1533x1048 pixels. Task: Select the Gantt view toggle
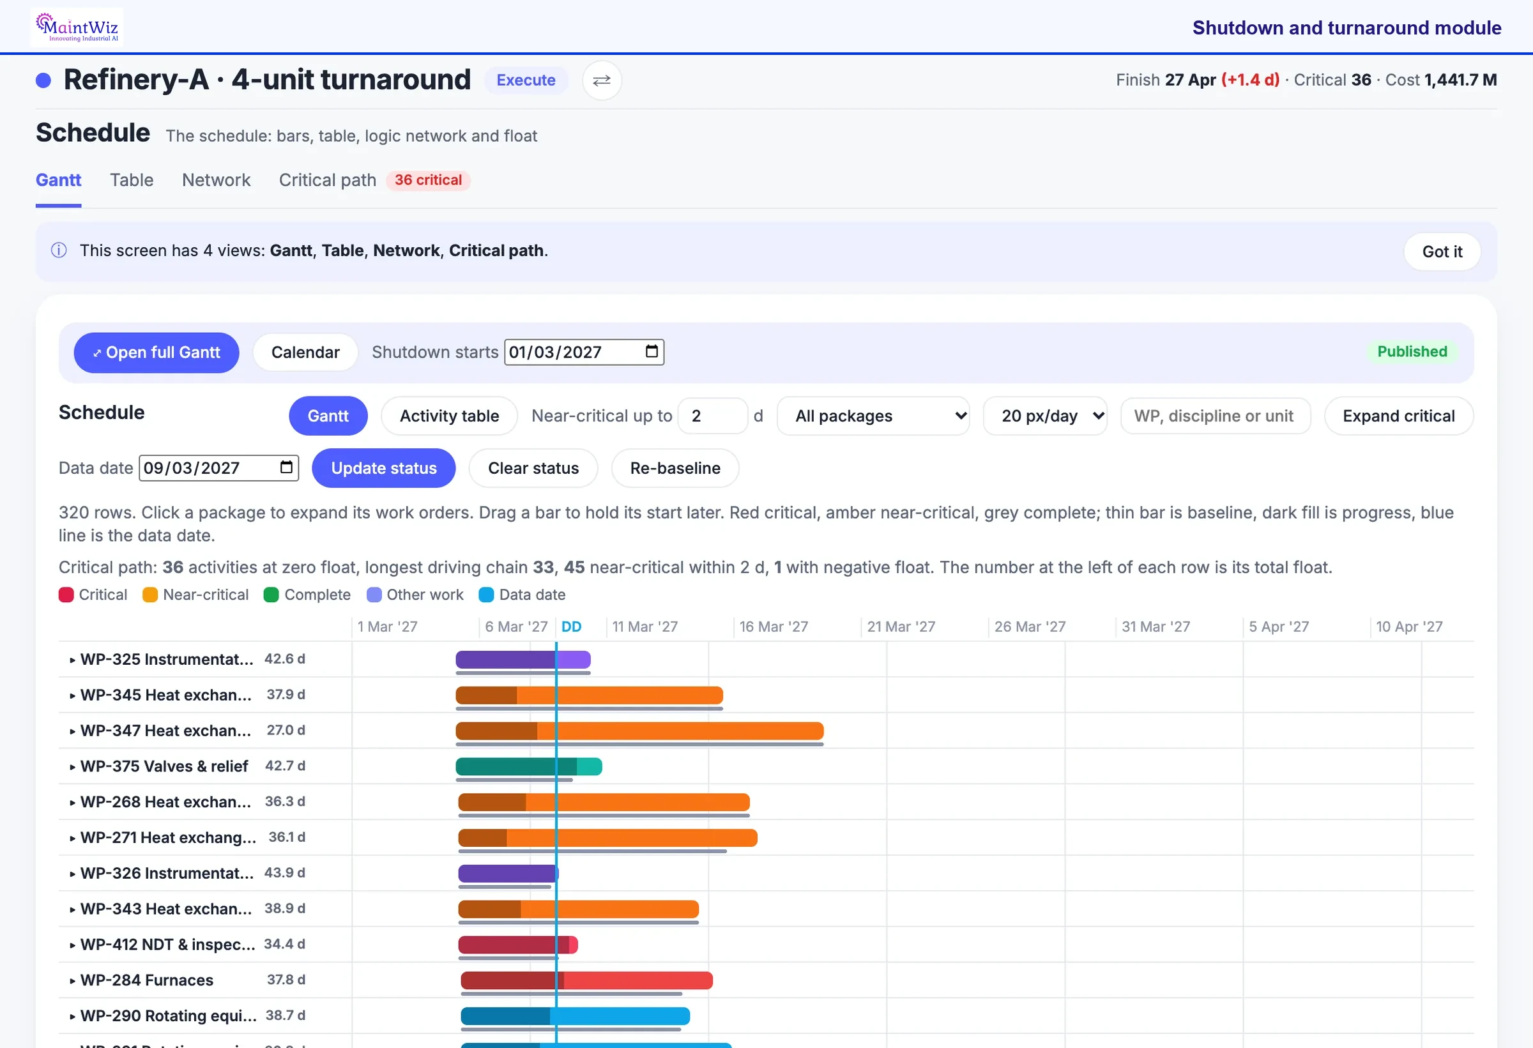[328, 416]
